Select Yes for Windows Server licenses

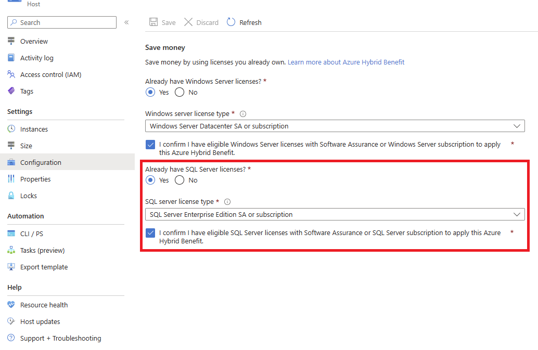click(x=150, y=92)
